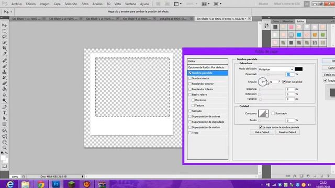This screenshot has width=335, height=188.
Task: Open the tool preset picker arrow
Action: [12, 12]
